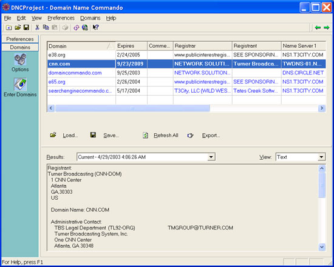The image size is (334, 267).
Task: Click the Save disk icon below table
Action: click(x=93, y=135)
